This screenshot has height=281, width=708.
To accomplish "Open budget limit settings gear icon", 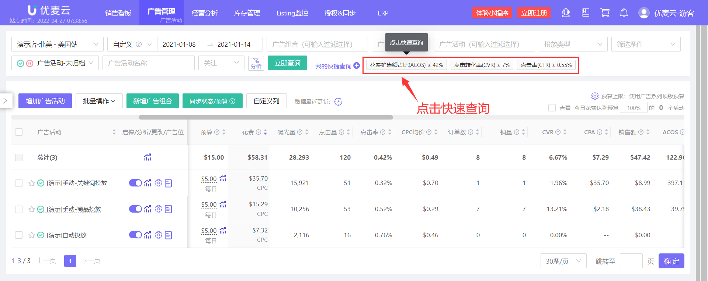I will 595,96.
